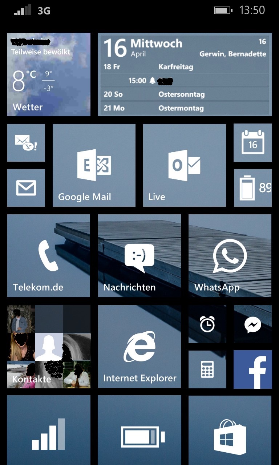Select the 15:00 reminder entry
Image resolution: width=279 pixels, height=465 pixels.
coord(185,81)
